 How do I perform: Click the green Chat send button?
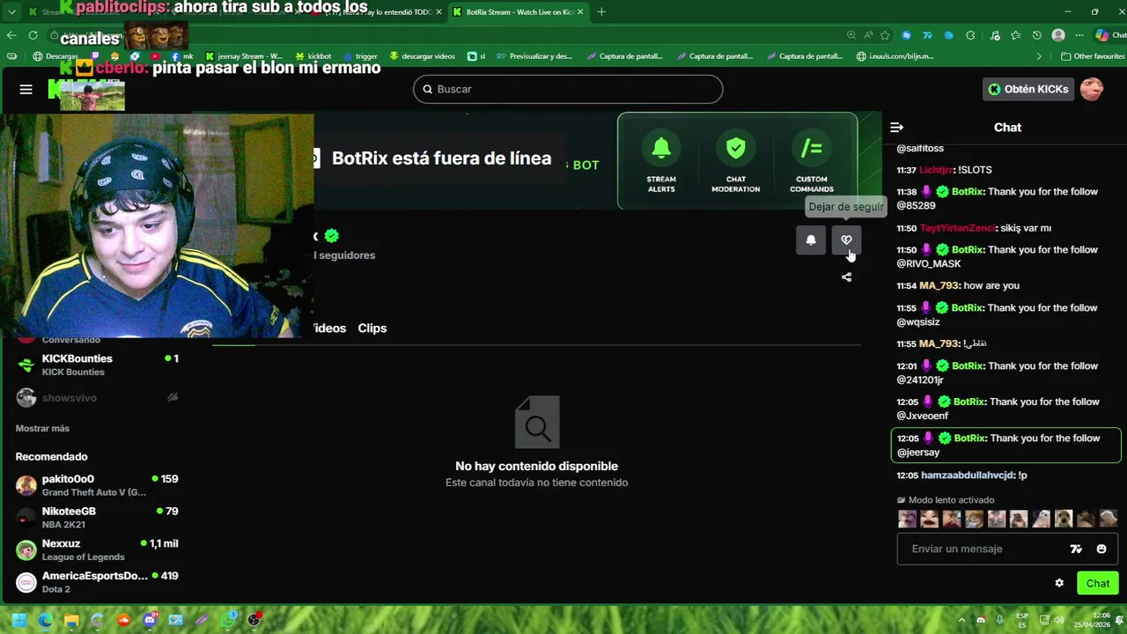(x=1097, y=583)
